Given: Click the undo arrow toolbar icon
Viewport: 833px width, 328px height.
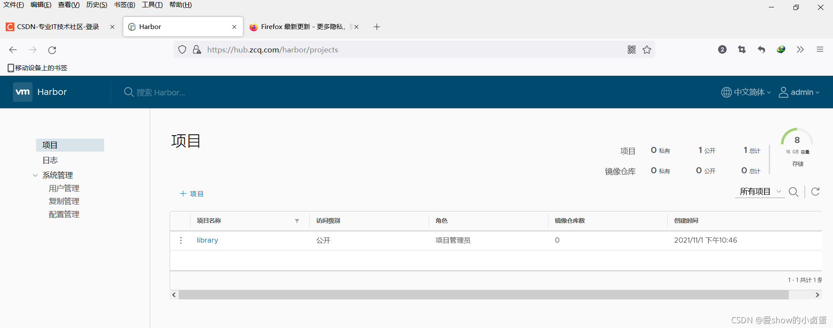Looking at the screenshot, I should click(x=761, y=49).
